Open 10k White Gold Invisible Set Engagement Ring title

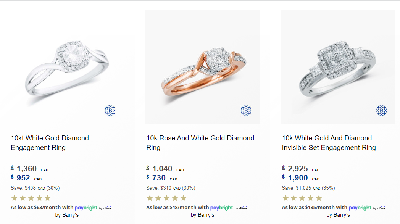click(x=329, y=143)
